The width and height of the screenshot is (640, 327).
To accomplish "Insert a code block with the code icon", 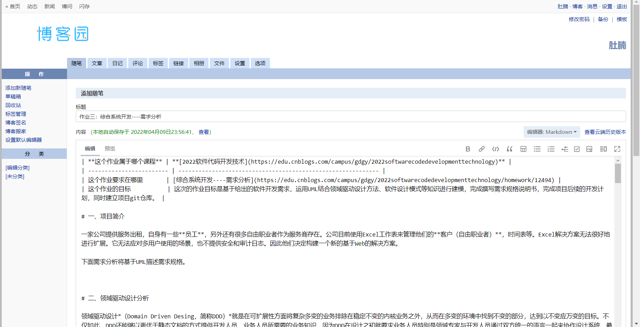I will [x=495, y=149].
